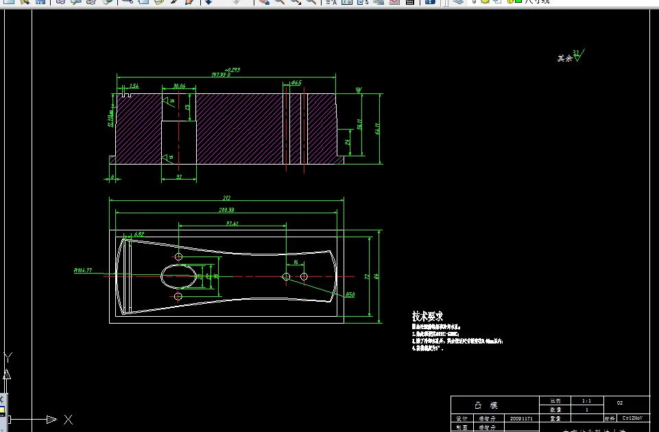The width and height of the screenshot is (659, 432).
Task: Open the Layer Properties Manager icon
Action: 458,1
